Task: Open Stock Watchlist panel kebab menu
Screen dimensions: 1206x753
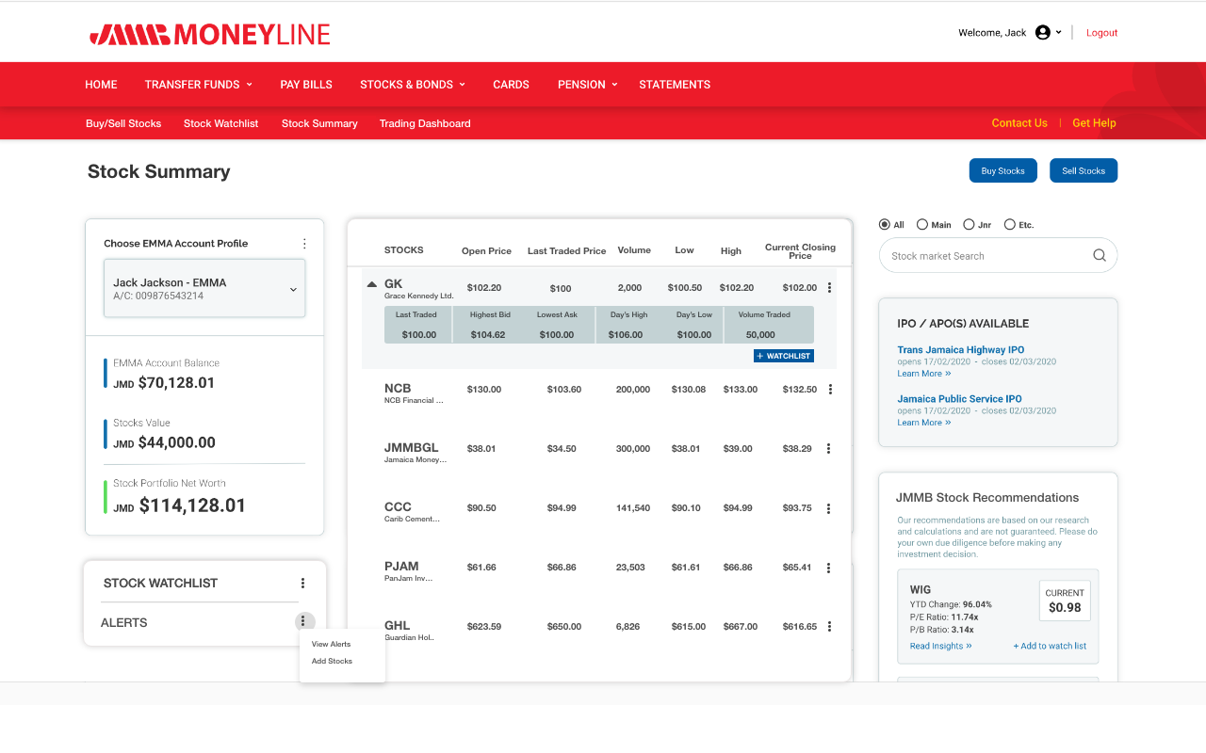Action: tap(302, 584)
